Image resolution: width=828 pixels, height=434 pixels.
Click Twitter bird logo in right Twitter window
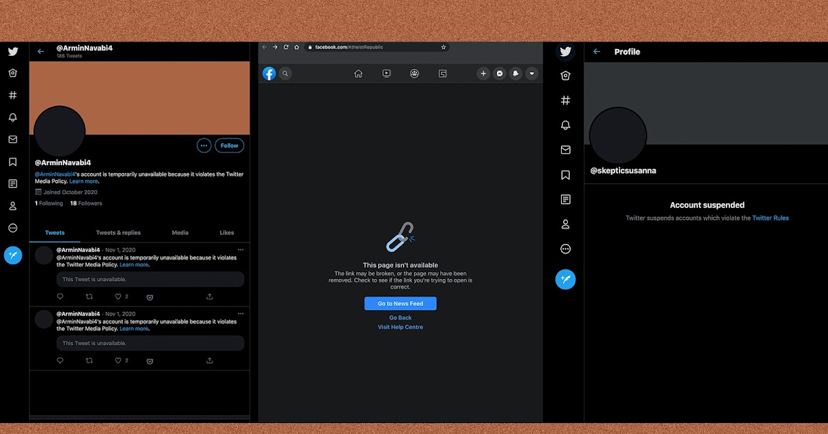click(x=566, y=52)
